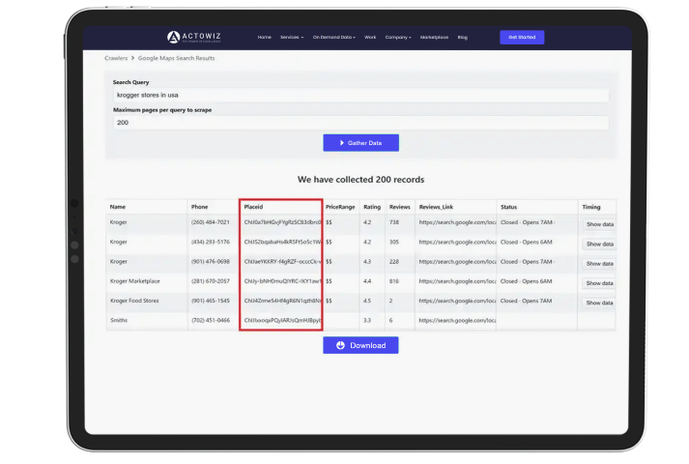Show data for the Kroger Marketplace row
The width and height of the screenshot is (689, 464).
pyautogui.click(x=599, y=283)
